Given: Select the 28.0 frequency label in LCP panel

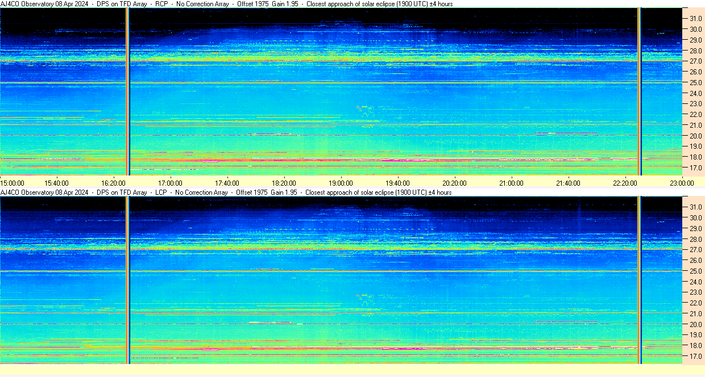Looking at the screenshot, I should click(x=696, y=239).
